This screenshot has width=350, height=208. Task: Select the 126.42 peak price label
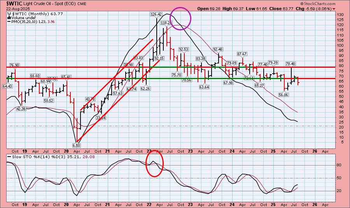[x=156, y=14]
